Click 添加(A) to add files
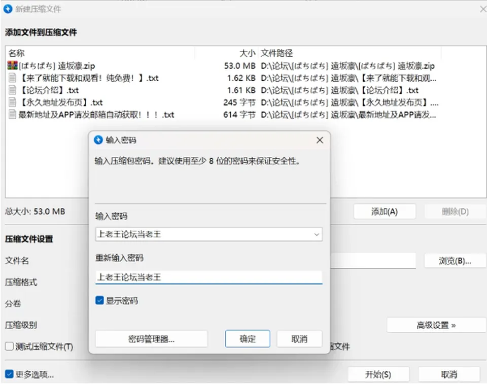 (x=385, y=212)
